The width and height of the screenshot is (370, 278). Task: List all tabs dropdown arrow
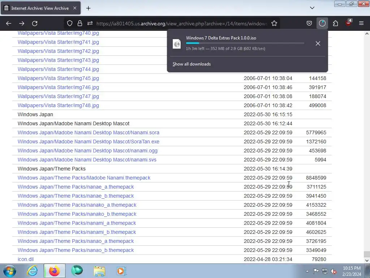(312, 8)
